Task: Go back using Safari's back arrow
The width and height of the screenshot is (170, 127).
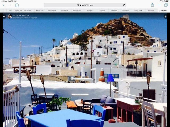Action: click(x=4, y=5)
